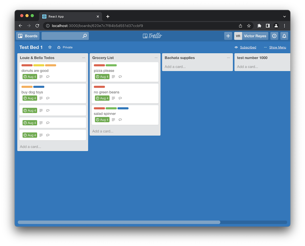Expand the Bachata supplies list menu
305x246 pixels.
(x=228, y=58)
